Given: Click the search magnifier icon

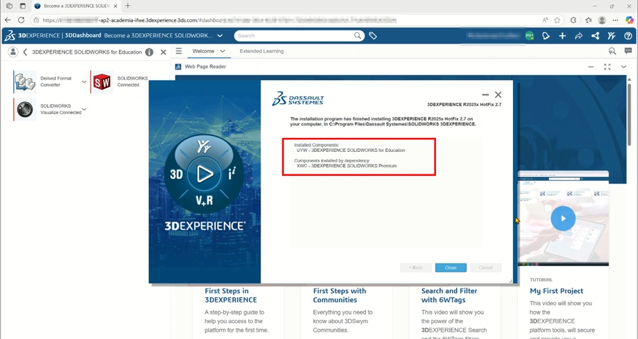Looking at the screenshot, I should [x=358, y=36].
